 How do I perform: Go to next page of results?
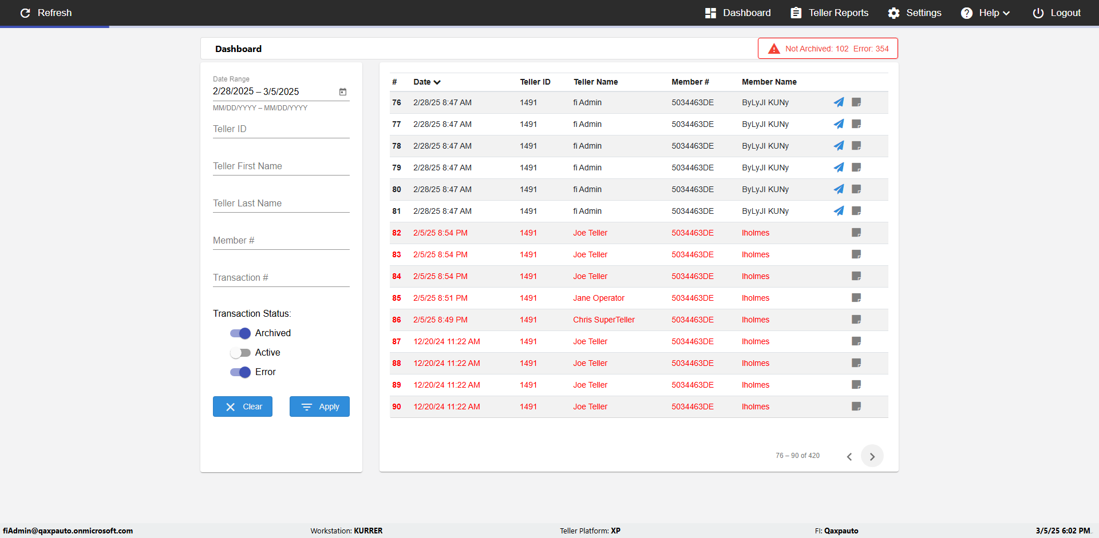tap(872, 456)
